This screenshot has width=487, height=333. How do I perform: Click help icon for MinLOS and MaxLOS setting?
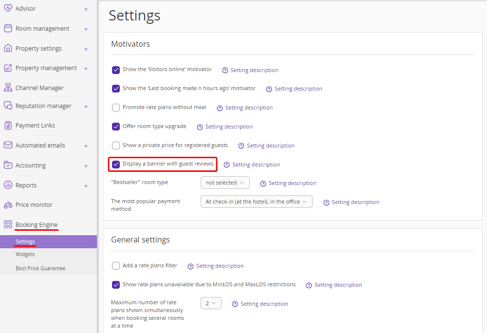(x=309, y=285)
